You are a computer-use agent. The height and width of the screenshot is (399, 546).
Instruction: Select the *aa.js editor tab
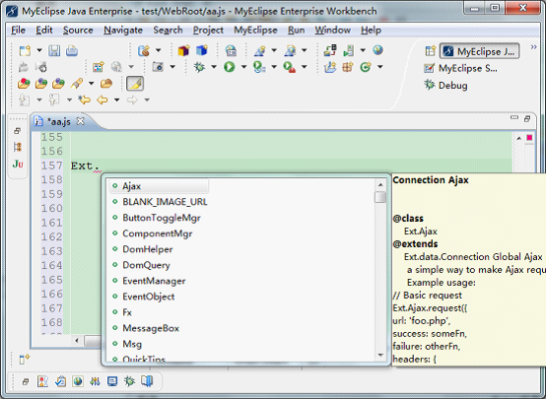click(58, 121)
